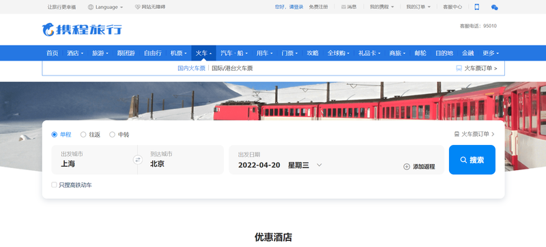This screenshot has height=247, width=546.
Task: Open 金融 in navigation bar
Action: click(x=468, y=53)
